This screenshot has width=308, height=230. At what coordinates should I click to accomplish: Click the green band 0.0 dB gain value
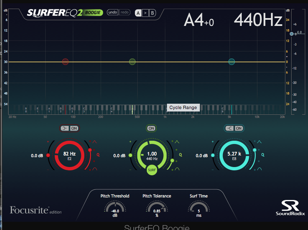click(119, 156)
